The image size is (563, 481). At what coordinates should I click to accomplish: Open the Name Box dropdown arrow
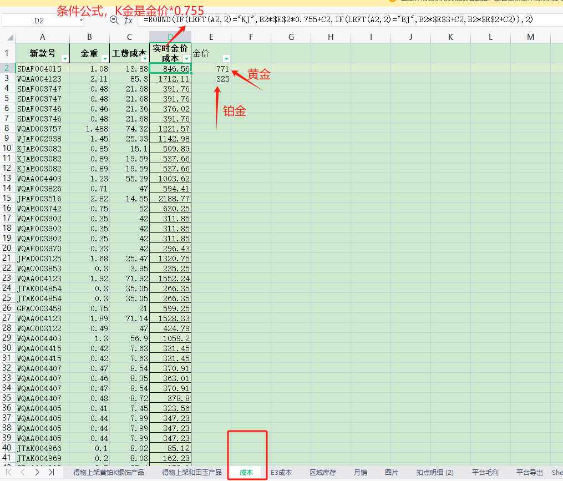click(x=81, y=21)
